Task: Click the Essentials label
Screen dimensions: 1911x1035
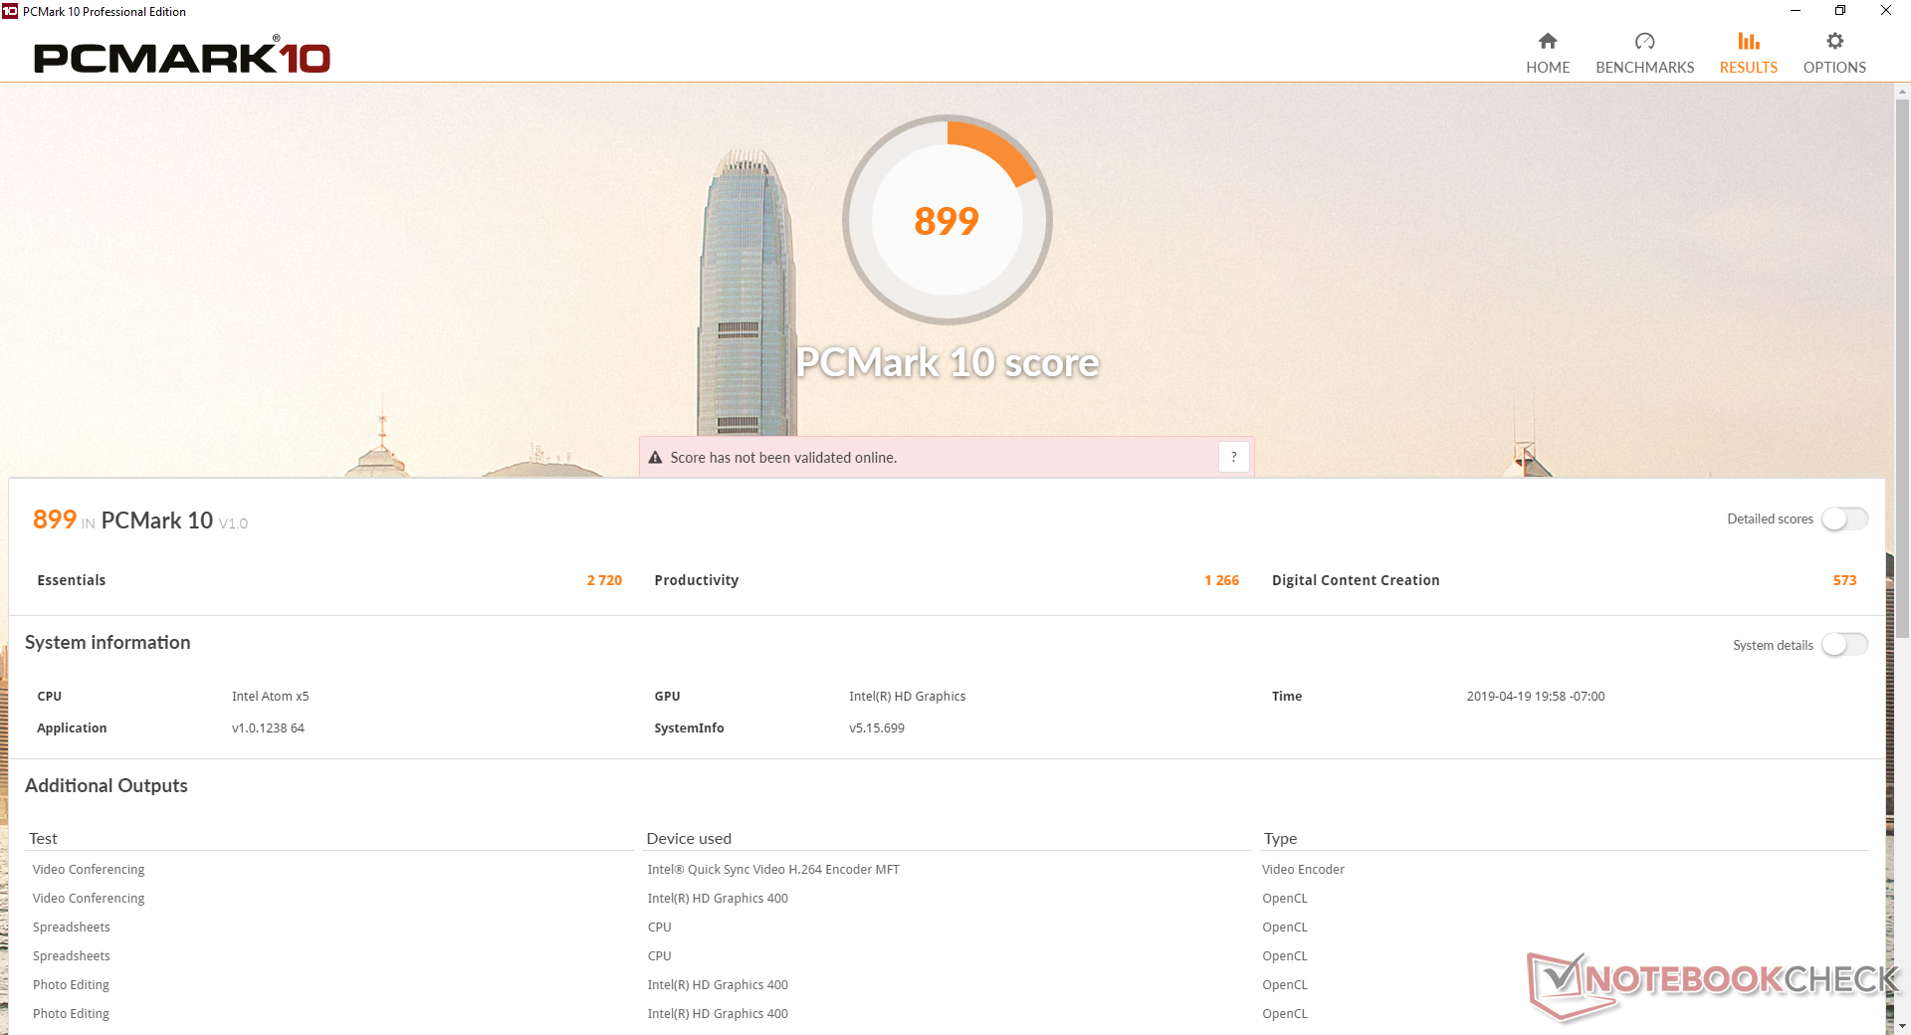Action: pos(72,580)
